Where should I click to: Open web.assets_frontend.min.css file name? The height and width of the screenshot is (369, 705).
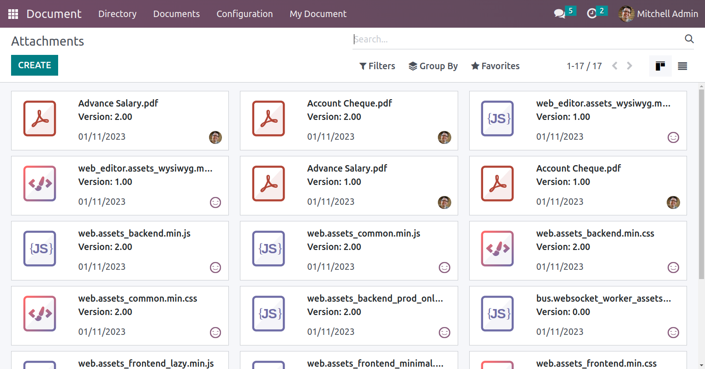tap(596, 363)
